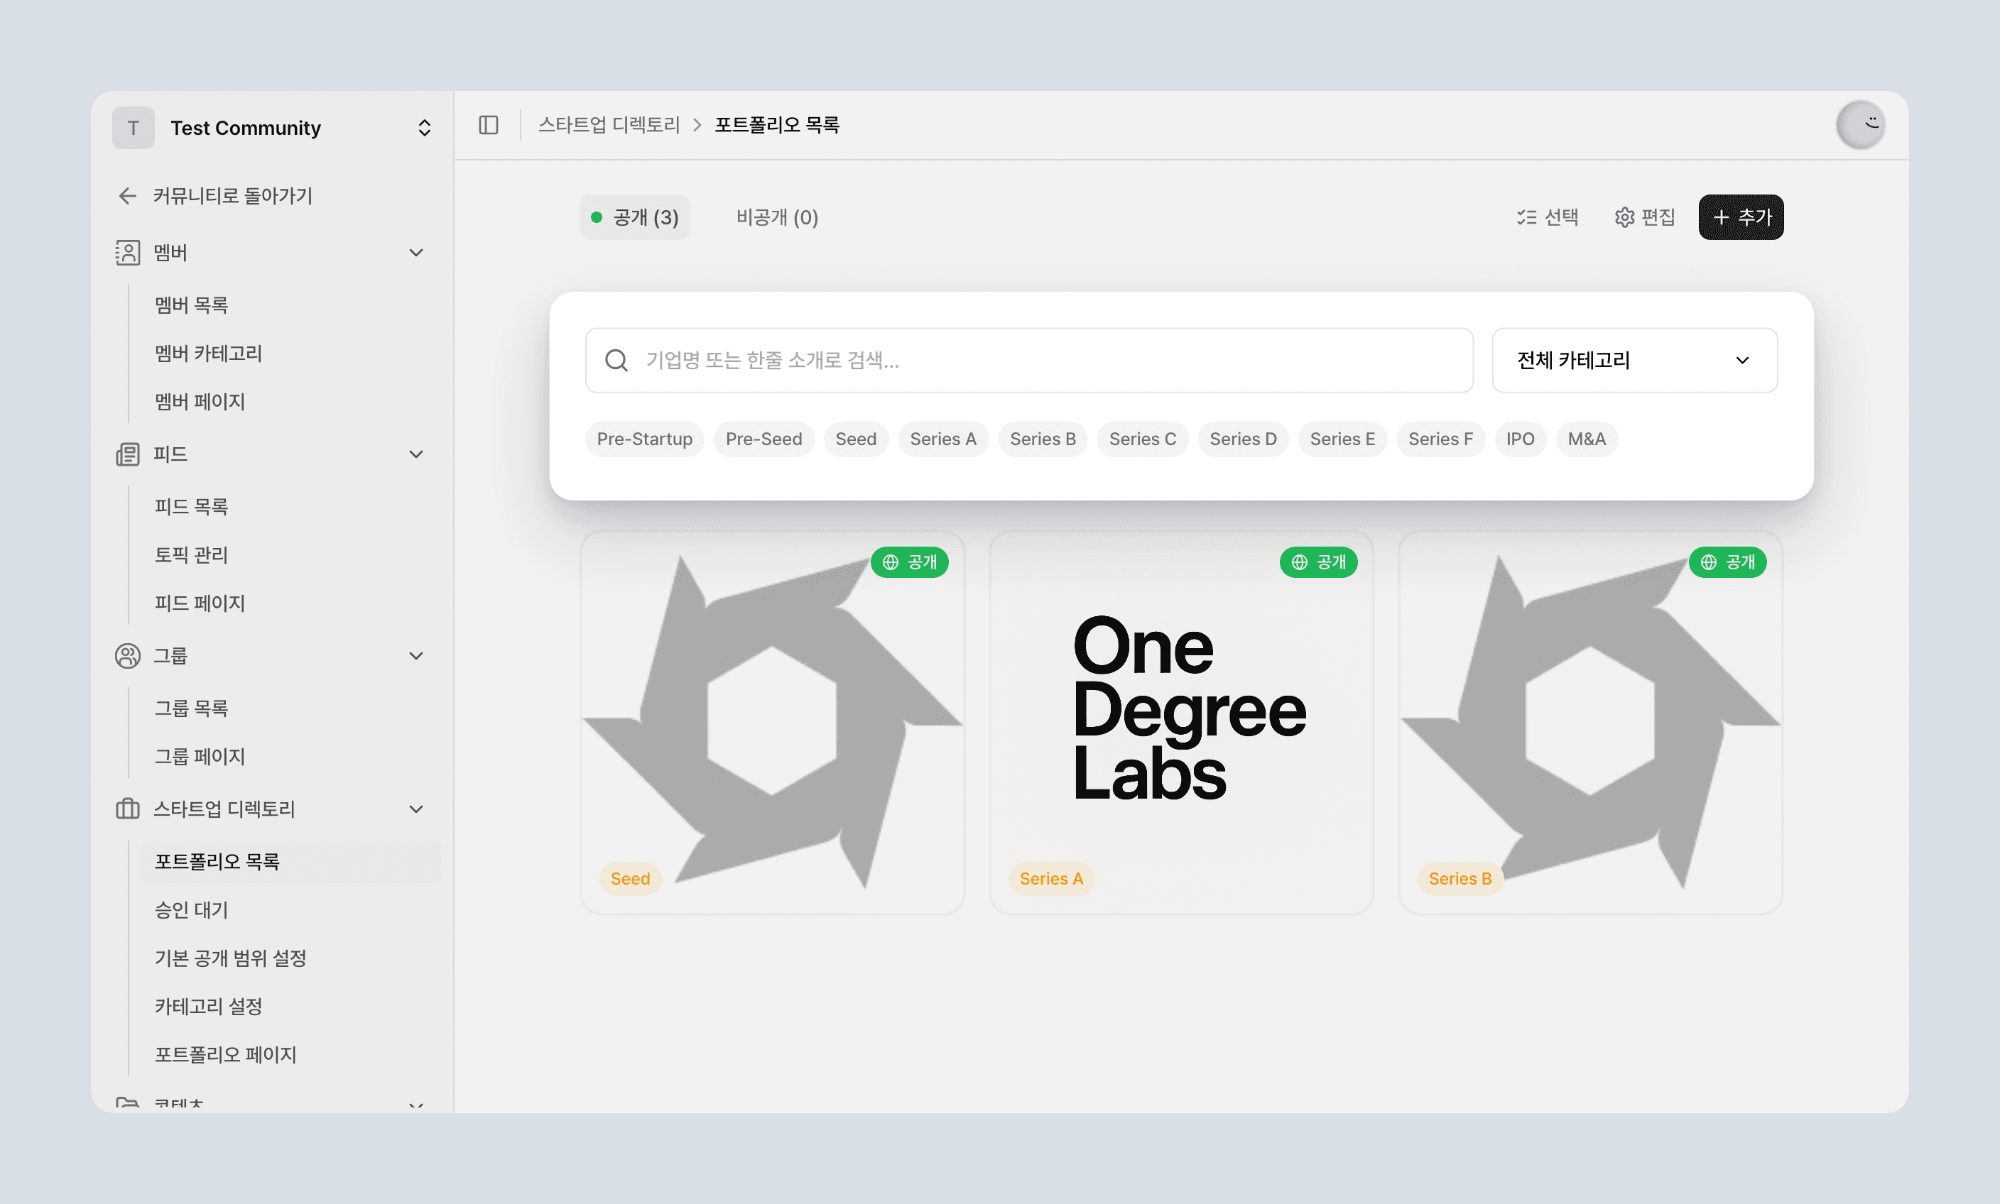Open the Series B portfolio card thumbnail
The width and height of the screenshot is (2000, 1204).
pyautogui.click(x=1590, y=723)
